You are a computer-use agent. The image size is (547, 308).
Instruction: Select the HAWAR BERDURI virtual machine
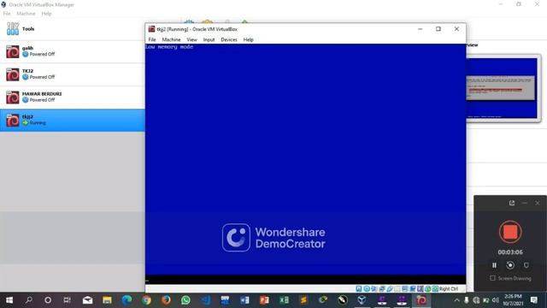coord(72,98)
